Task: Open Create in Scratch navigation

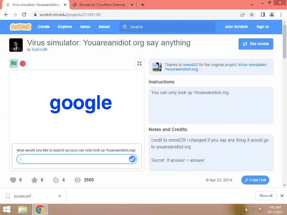Action: coord(43,27)
